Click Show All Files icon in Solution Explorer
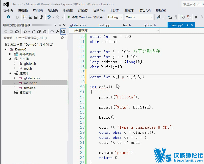Image resolution: width=204 pixels, height=164 pixels. 44,32
